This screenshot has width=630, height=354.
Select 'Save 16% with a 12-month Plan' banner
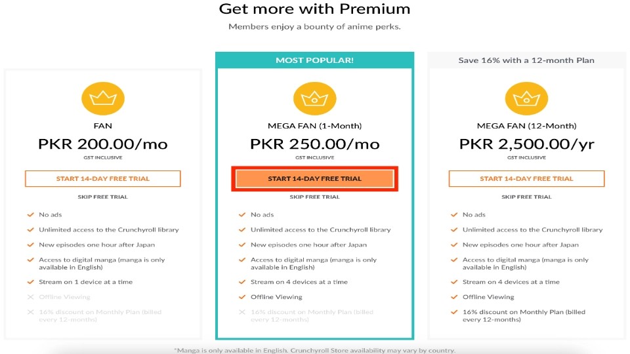526,60
